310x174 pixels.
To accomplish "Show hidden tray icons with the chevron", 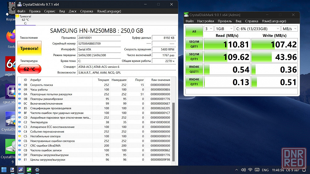I will coord(237,170).
